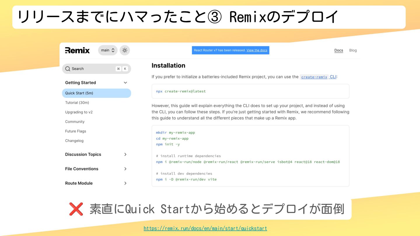Click the Remix logo
The image size is (420, 236).
point(77,50)
